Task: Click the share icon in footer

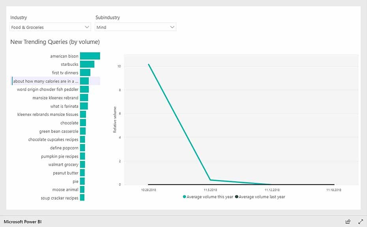Action: click(x=348, y=221)
